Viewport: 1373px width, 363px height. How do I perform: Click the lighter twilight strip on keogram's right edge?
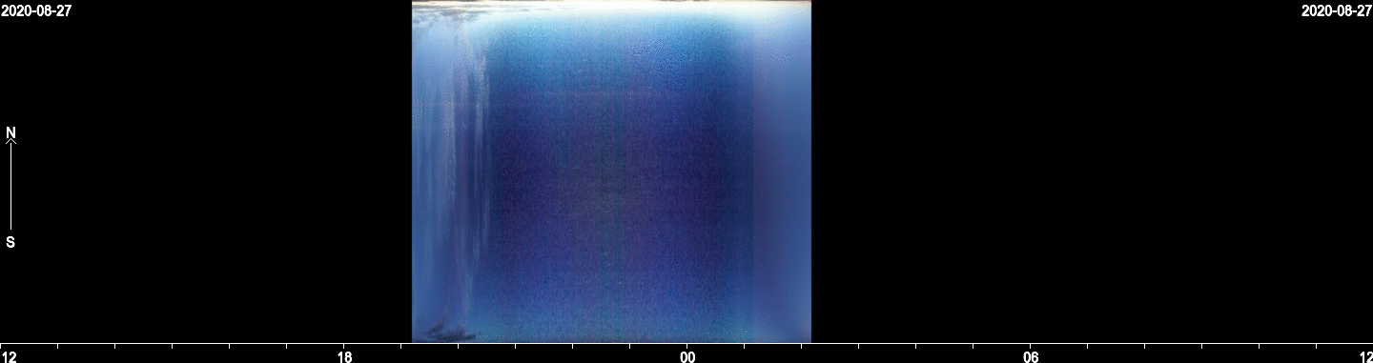click(x=782, y=171)
